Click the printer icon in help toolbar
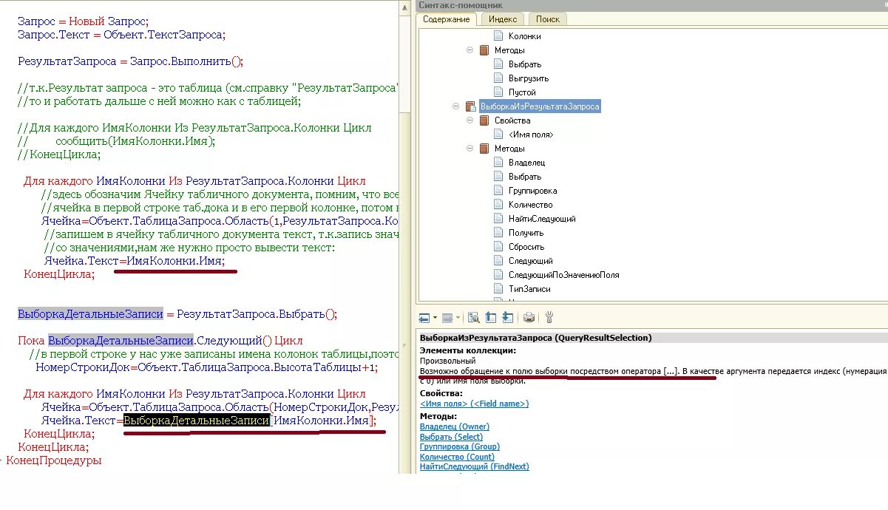The height and width of the screenshot is (510, 888). 529,318
